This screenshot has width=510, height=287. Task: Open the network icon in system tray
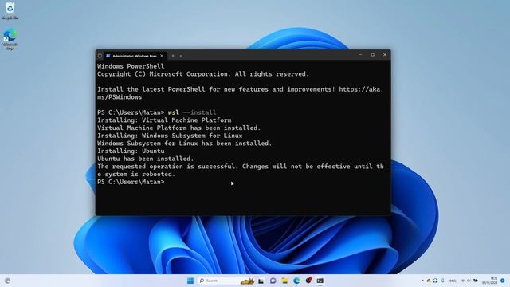point(463,281)
